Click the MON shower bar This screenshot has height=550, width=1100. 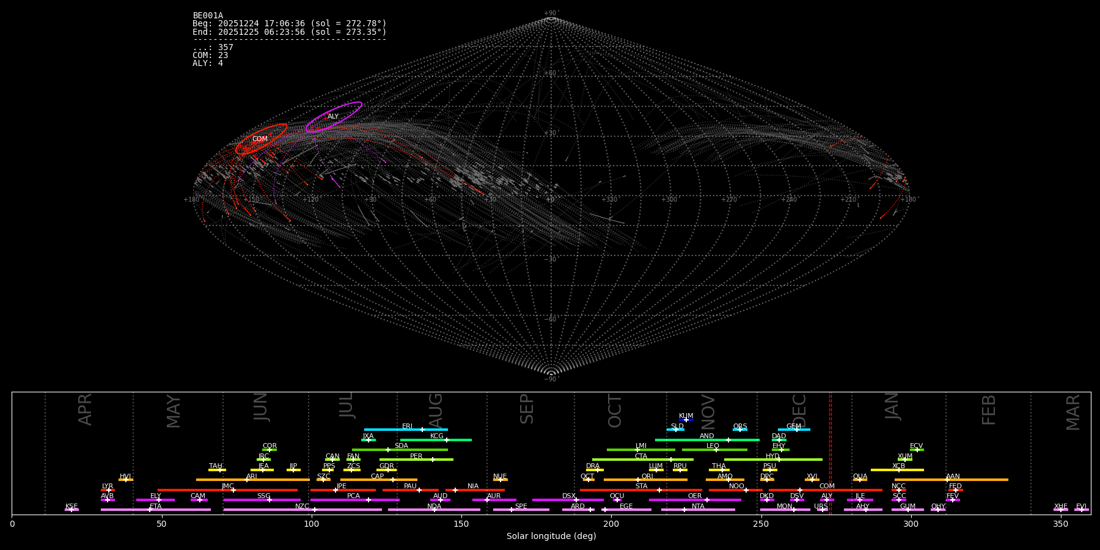785,510
